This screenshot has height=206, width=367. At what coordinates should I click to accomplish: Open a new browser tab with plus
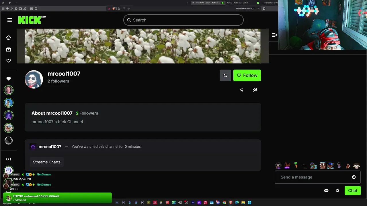click(x=188, y=3)
